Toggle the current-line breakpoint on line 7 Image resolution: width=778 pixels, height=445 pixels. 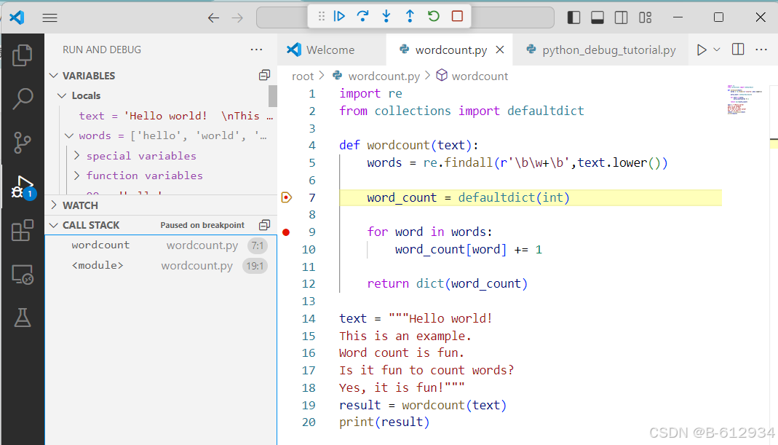(x=286, y=197)
